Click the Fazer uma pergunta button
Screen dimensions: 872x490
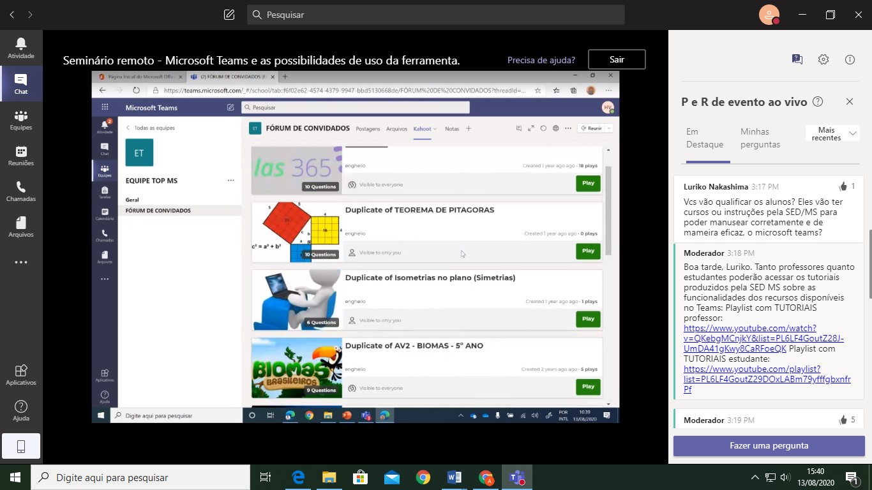[x=769, y=445]
